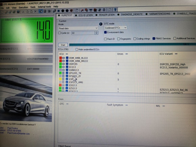The height and width of the screenshot is (147, 196).
Task: Click the node icon beside EPS205_TK
Action: click(63, 73)
